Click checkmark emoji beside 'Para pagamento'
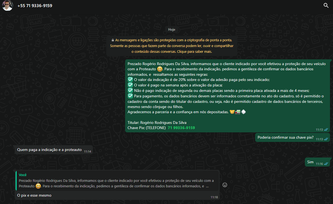Image resolution: width=333 pixels, height=204 pixels. coord(130,96)
